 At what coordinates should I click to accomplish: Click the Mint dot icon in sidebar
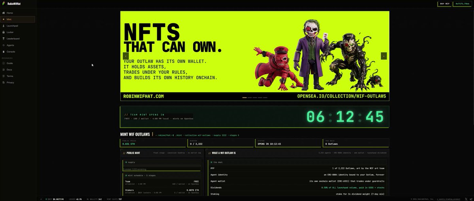coord(3,19)
